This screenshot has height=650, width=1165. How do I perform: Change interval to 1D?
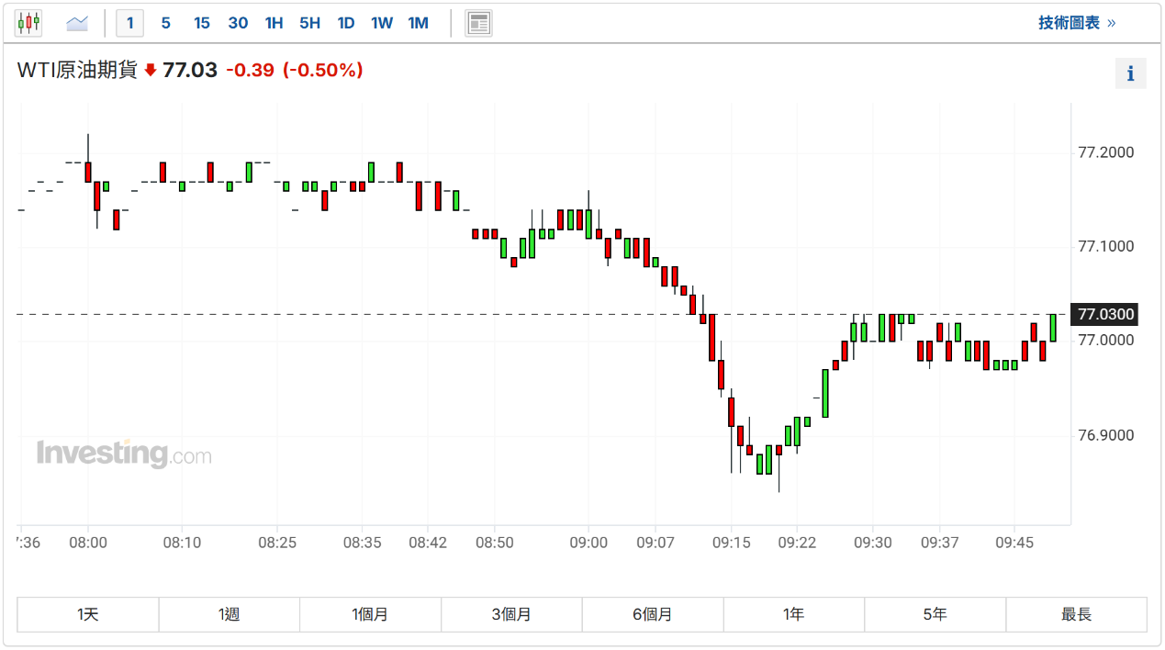click(345, 23)
